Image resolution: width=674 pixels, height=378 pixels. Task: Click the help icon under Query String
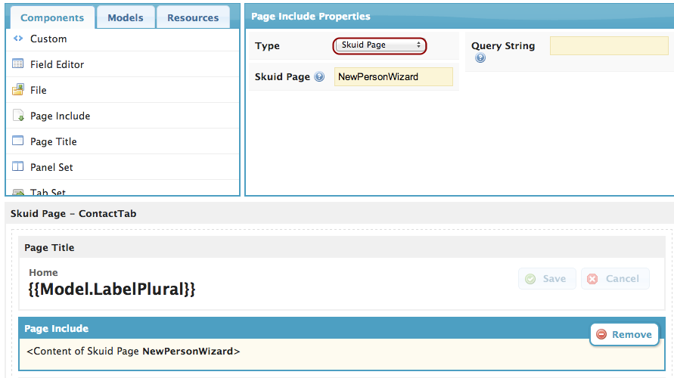[480, 58]
